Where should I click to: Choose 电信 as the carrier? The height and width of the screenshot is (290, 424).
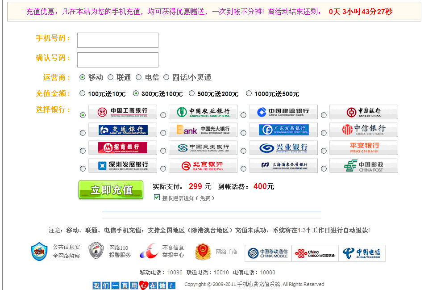(139, 77)
